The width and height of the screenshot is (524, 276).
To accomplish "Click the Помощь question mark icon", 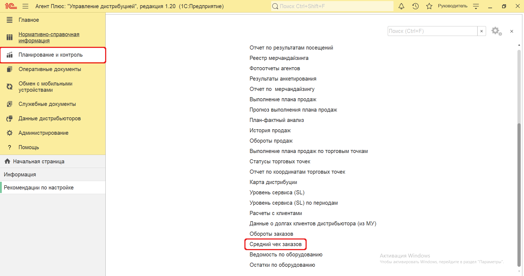I will tap(10, 147).
